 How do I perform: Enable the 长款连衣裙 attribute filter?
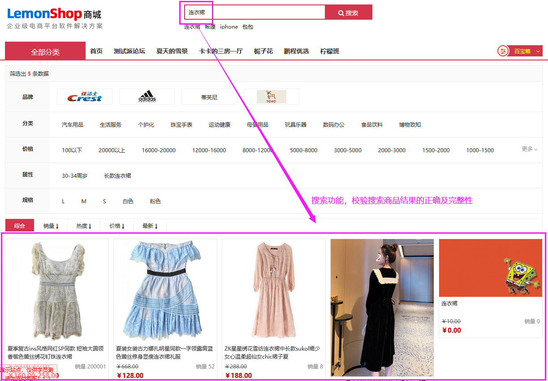coord(117,176)
